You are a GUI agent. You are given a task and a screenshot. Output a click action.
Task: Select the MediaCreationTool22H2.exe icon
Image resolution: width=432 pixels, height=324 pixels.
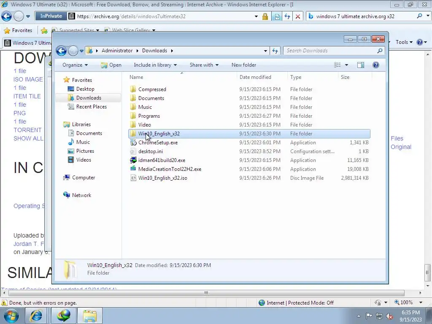133,169
